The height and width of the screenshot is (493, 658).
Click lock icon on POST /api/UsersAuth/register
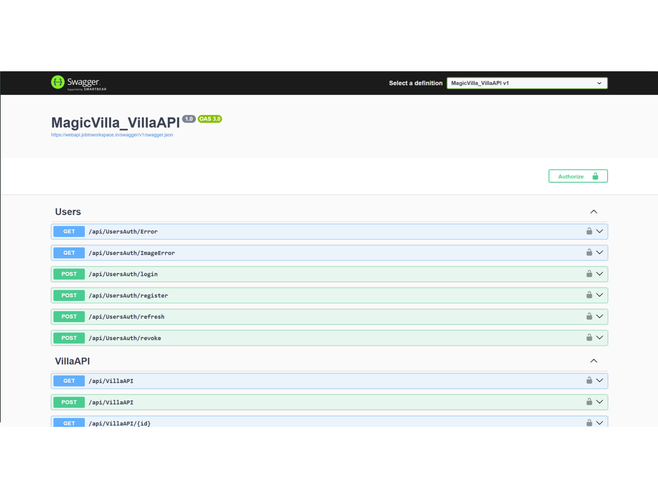pos(589,295)
